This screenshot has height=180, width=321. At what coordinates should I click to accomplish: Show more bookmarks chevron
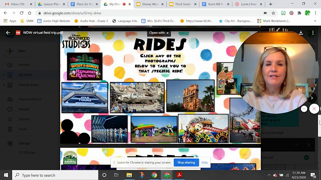[x=315, y=21]
